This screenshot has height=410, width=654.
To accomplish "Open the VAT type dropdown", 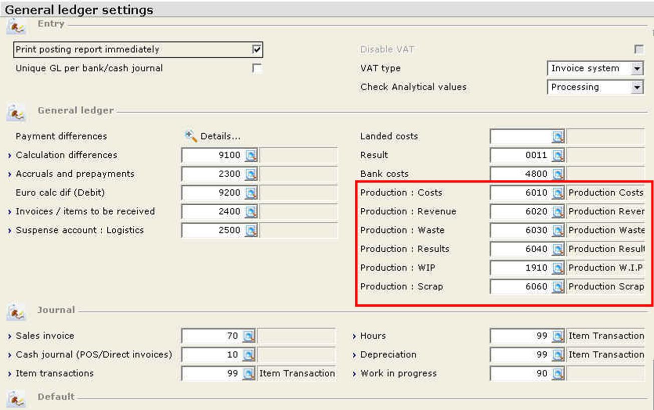I will point(637,69).
